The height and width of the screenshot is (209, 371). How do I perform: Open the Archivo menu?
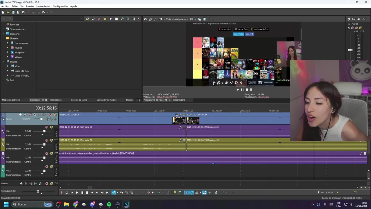[5, 6]
